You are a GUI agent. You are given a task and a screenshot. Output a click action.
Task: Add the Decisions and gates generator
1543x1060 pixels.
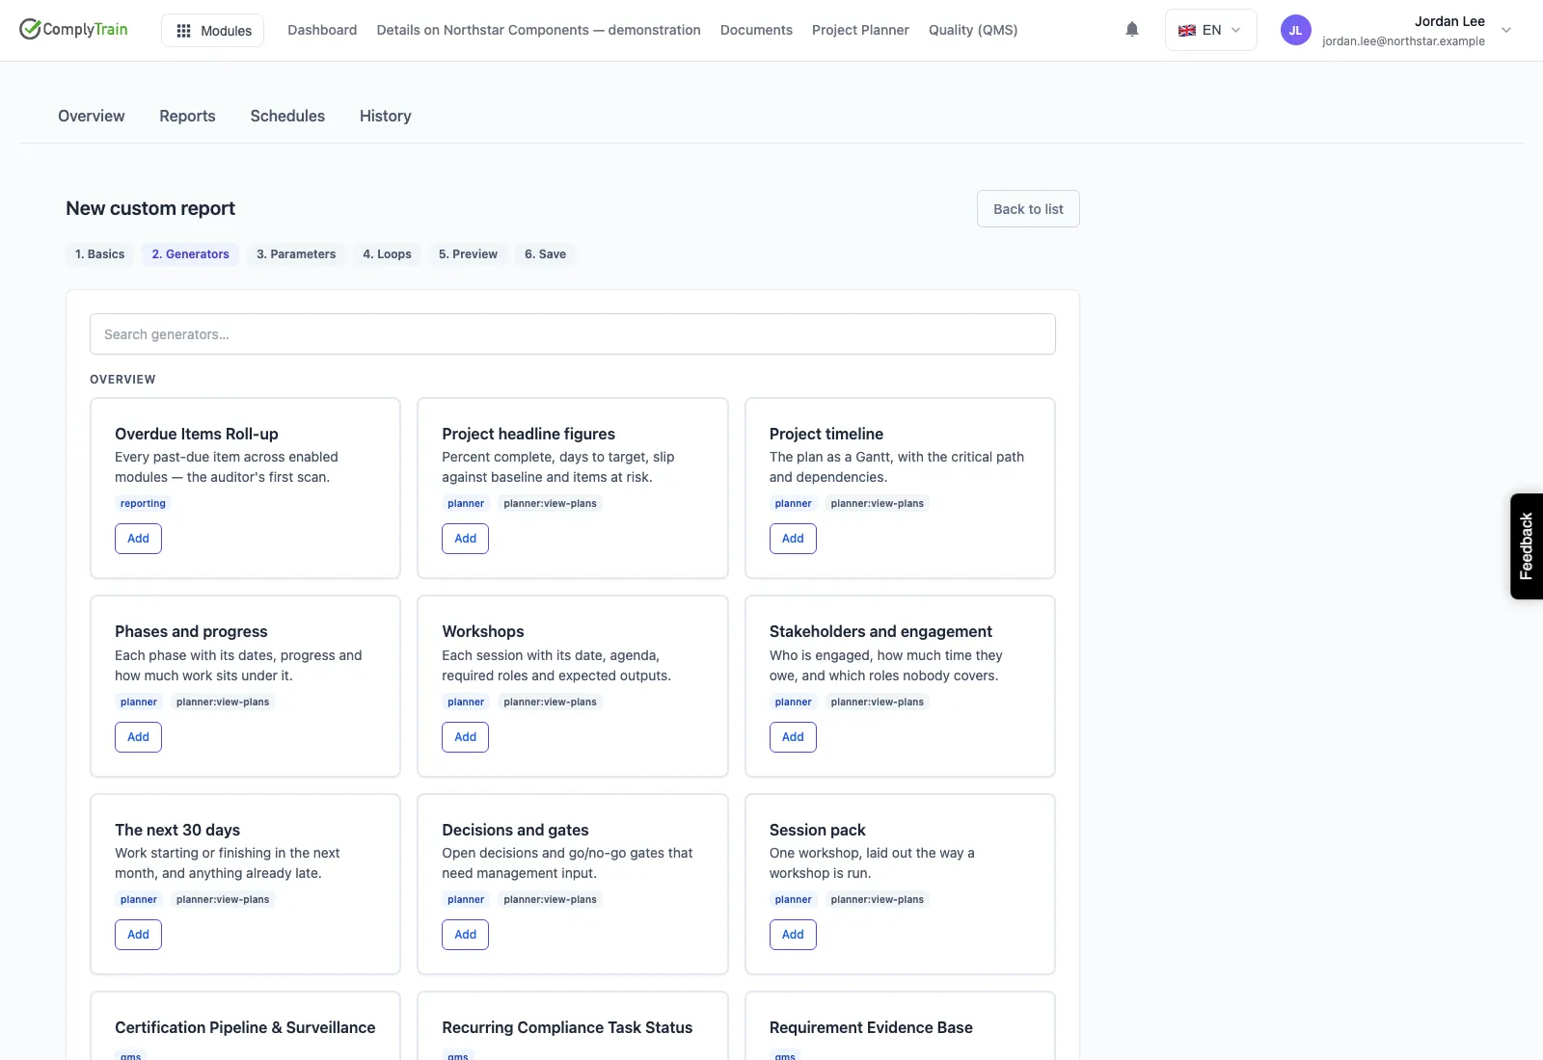[465, 935]
